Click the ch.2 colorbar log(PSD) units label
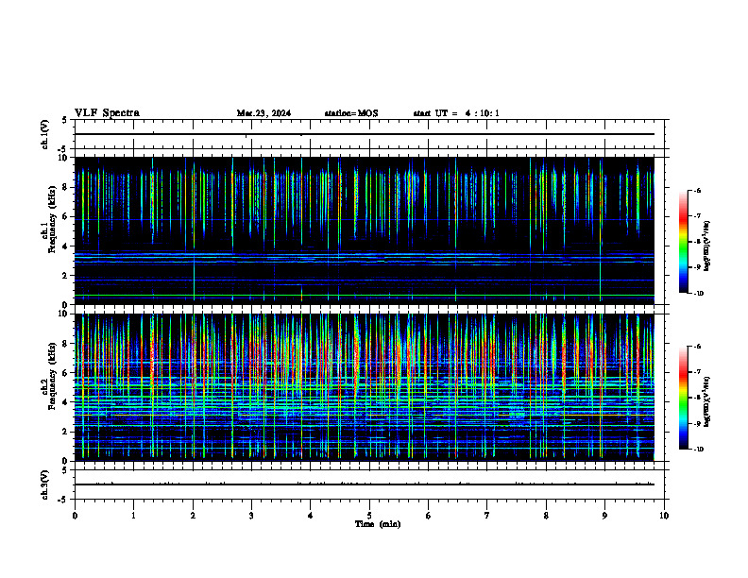 click(x=707, y=402)
